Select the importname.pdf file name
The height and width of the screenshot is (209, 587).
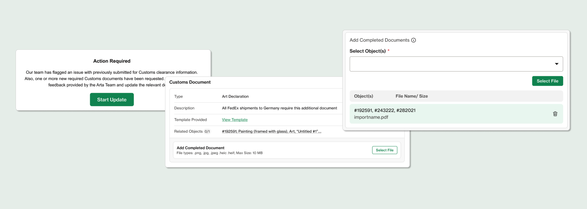click(x=371, y=117)
